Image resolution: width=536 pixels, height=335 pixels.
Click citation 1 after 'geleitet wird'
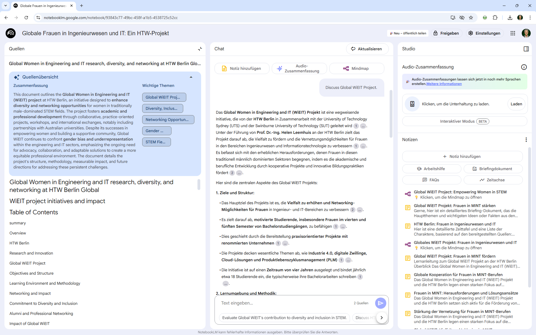(356, 126)
